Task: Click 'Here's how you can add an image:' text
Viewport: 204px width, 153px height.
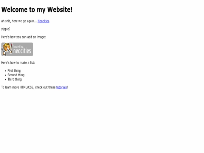Action: [x=23, y=37]
